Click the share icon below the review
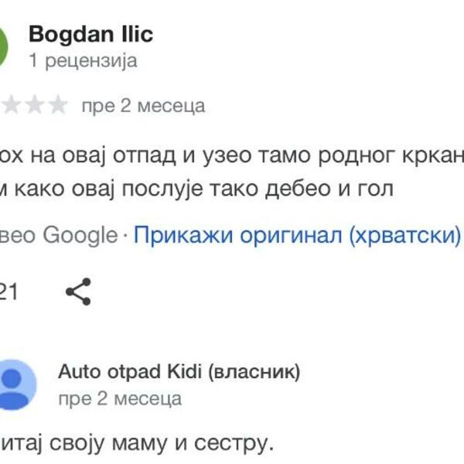The height and width of the screenshot is (464, 464). point(78,292)
